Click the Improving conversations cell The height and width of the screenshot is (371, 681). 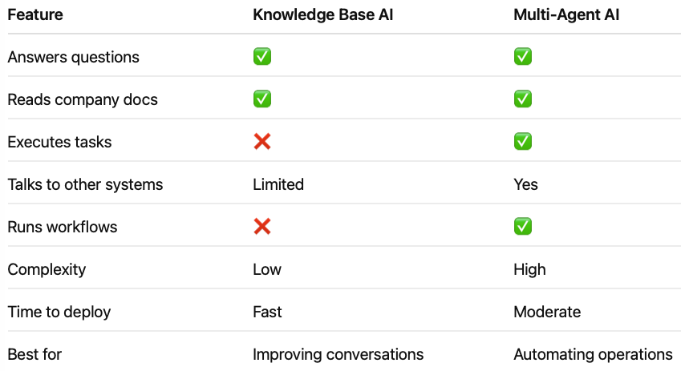tap(338, 354)
